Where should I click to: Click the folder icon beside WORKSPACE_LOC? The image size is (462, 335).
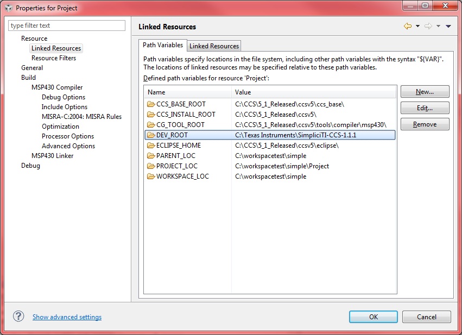coord(150,176)
